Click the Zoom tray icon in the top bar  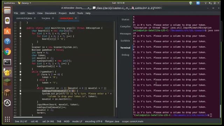point(198,3)
